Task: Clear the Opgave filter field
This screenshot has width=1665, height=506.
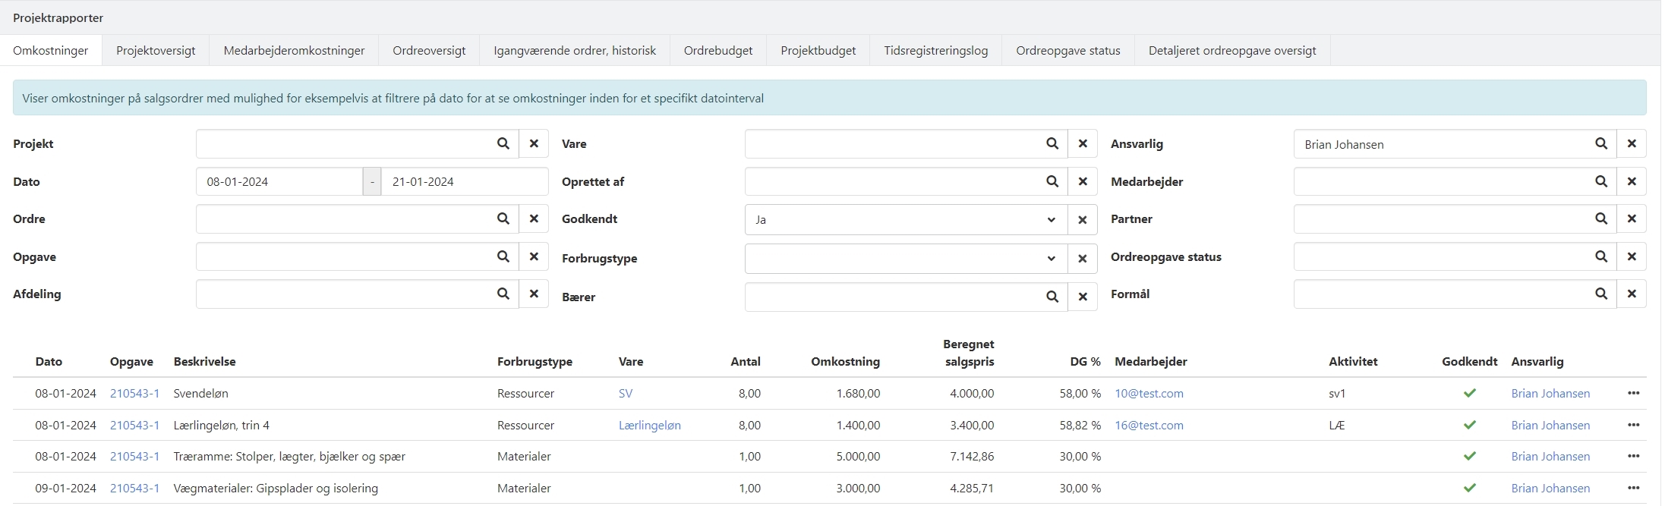Action: (534, 256)
